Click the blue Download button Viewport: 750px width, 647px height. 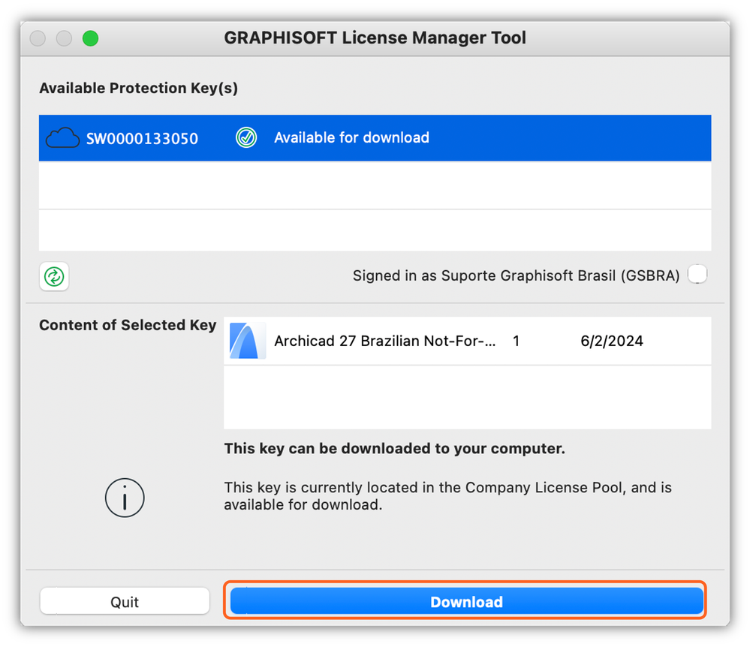coord(466,601)
